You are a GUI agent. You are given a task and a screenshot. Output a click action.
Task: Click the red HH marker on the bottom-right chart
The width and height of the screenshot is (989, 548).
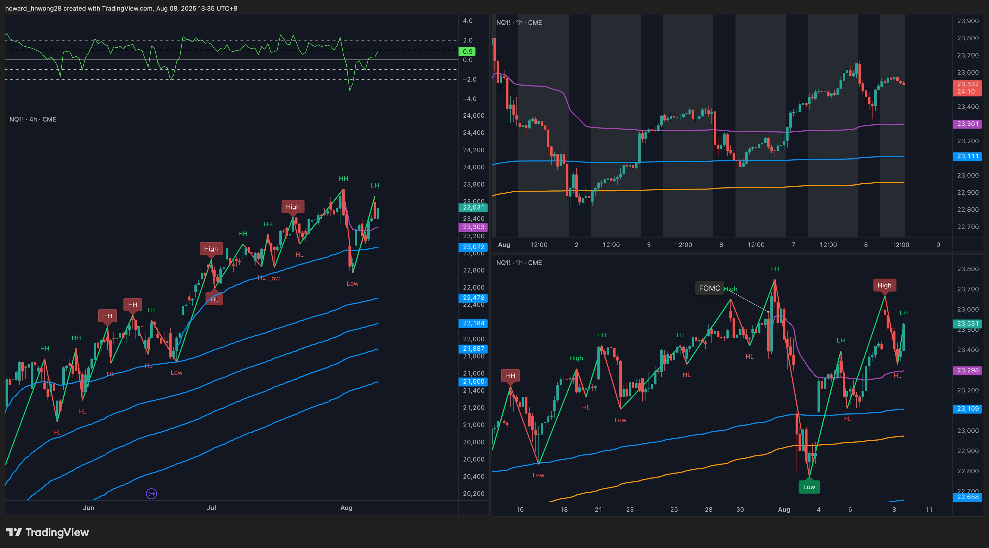(510, 375)
